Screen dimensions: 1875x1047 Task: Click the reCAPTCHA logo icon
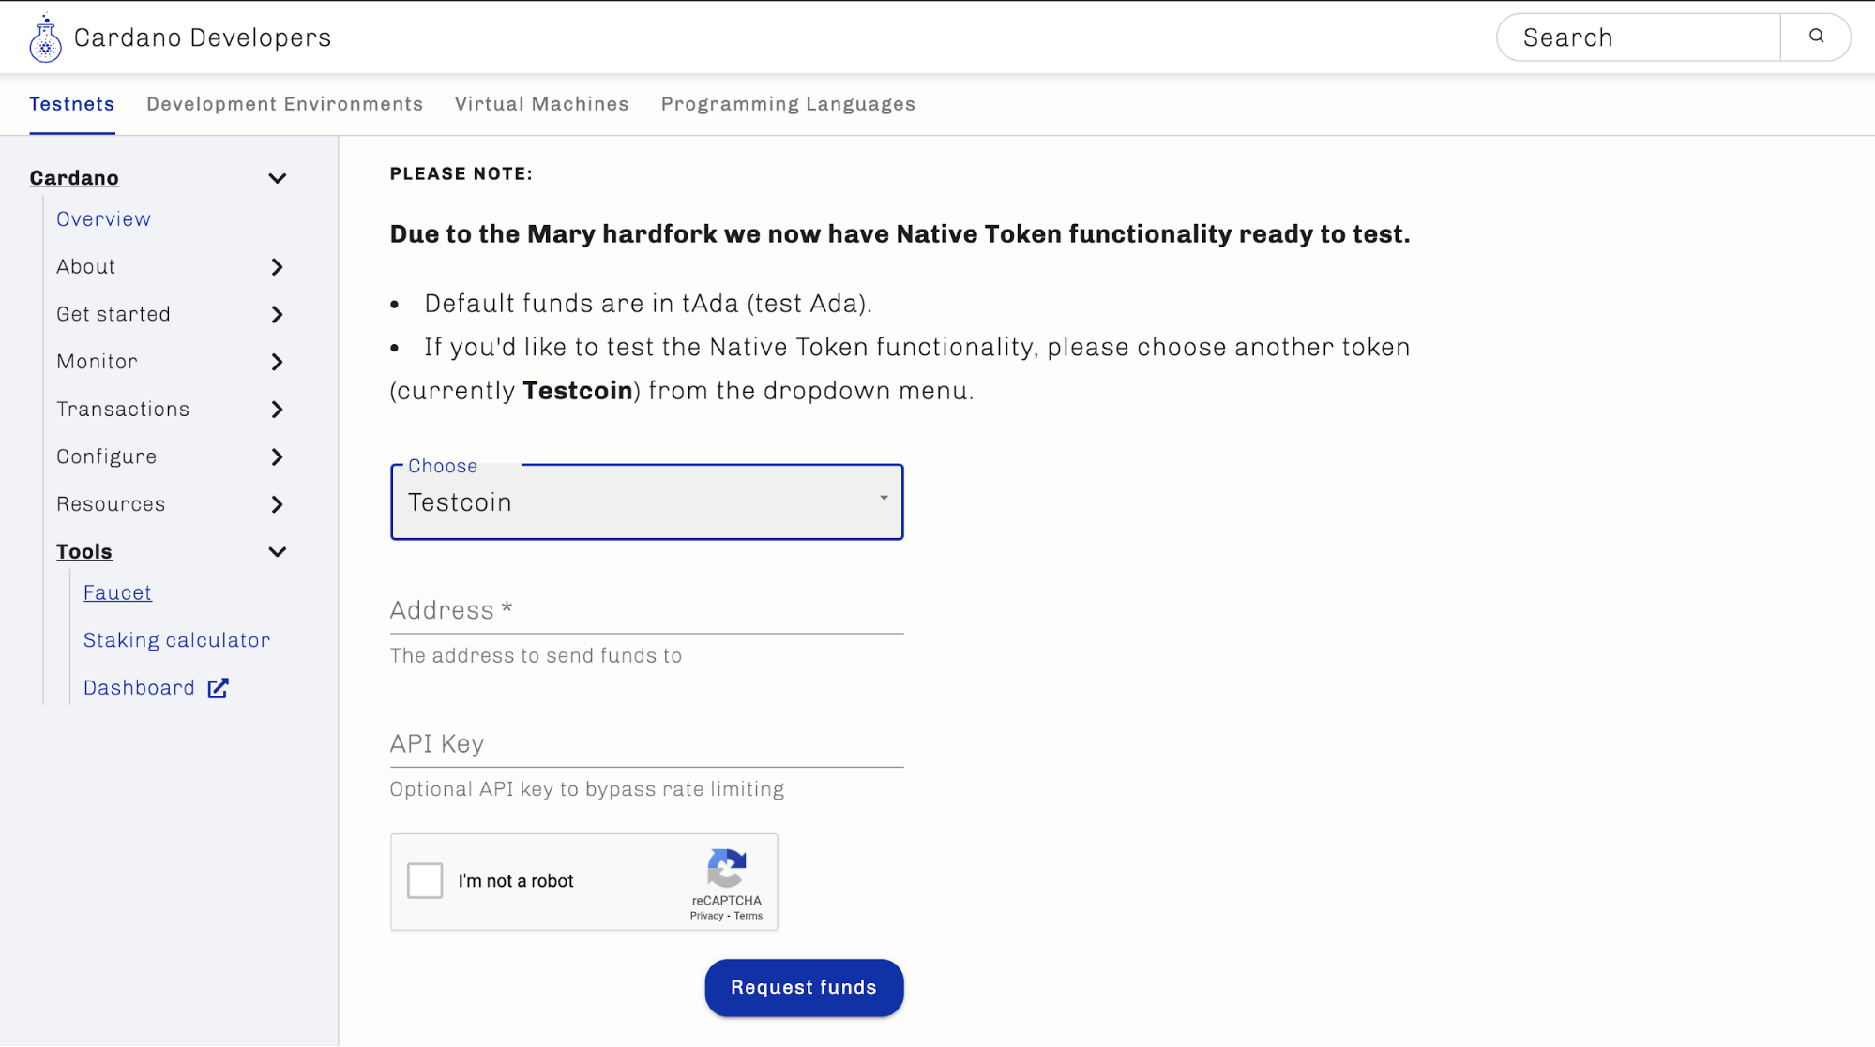727,868
